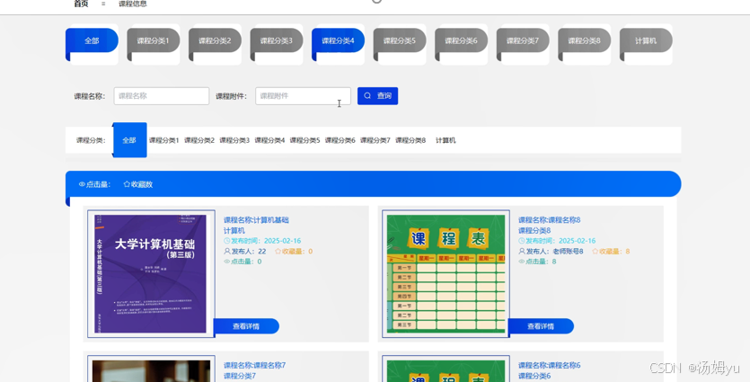
Task: Sort by 点击量 in blue bar
Action: (x=94, y=184)
